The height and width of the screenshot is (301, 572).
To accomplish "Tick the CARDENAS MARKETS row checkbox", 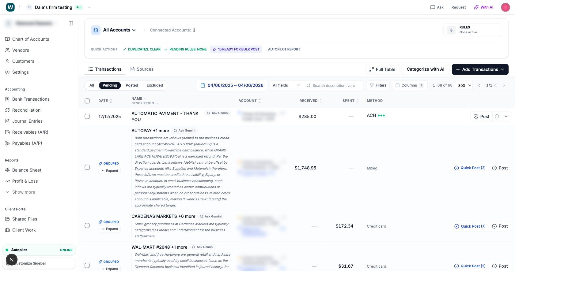I will click(x=87, y=225).
